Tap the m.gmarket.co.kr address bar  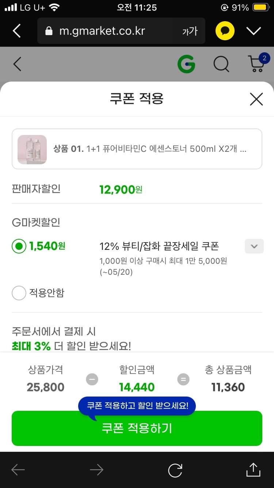pos(110,31)
